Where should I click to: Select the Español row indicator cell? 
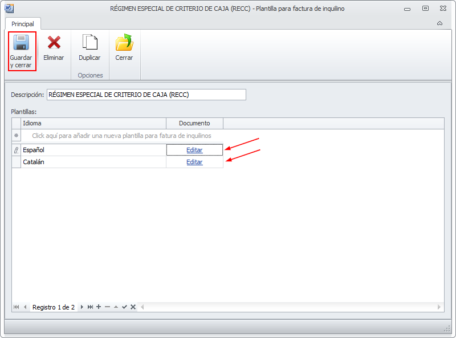point(17,150)
